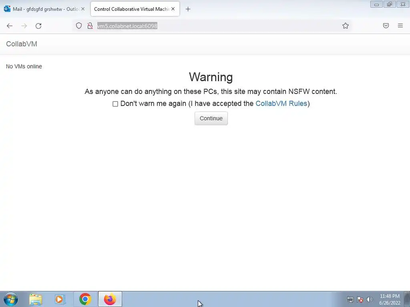The height and width of the screenshot is (307, 410).
Task: Tick the Don't warn me again checkbox
Action: point(115,104)
